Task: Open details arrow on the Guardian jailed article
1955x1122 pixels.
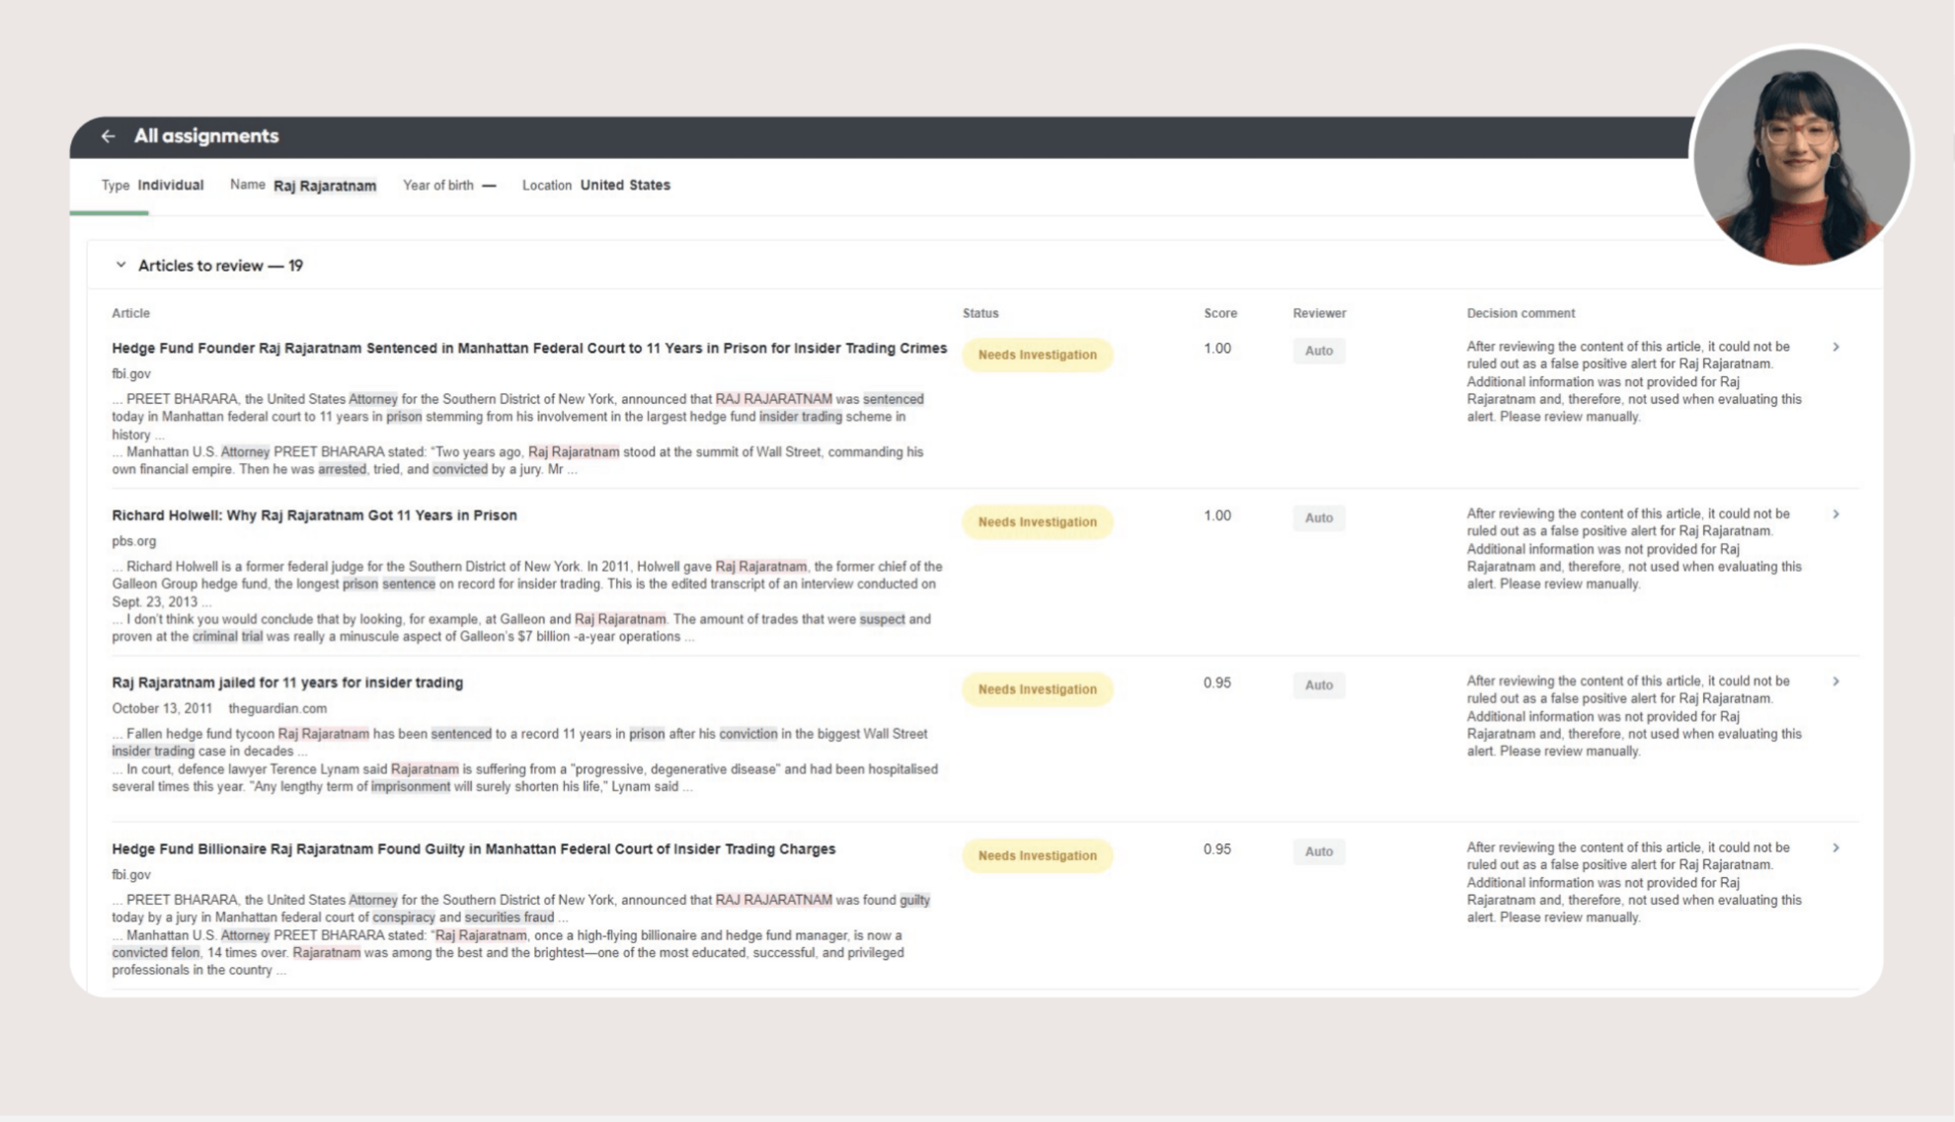Action: pos(1838,681)
